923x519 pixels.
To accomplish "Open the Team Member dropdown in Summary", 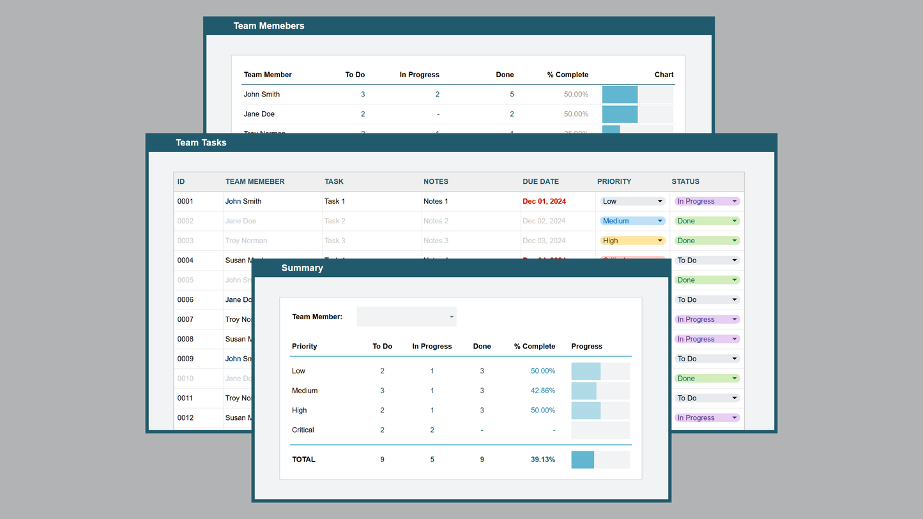I will (x=406, y=317).
